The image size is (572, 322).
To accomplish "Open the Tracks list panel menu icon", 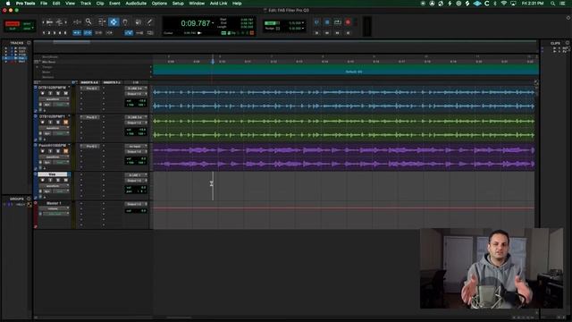I will tap(29, 43).
